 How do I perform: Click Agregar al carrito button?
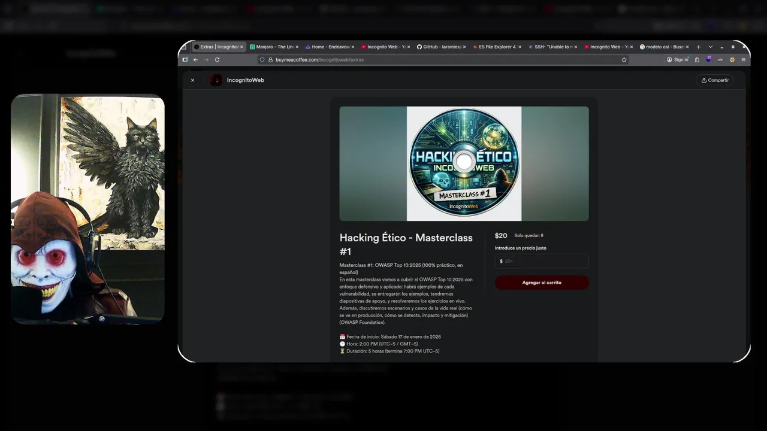click(542, 283)
